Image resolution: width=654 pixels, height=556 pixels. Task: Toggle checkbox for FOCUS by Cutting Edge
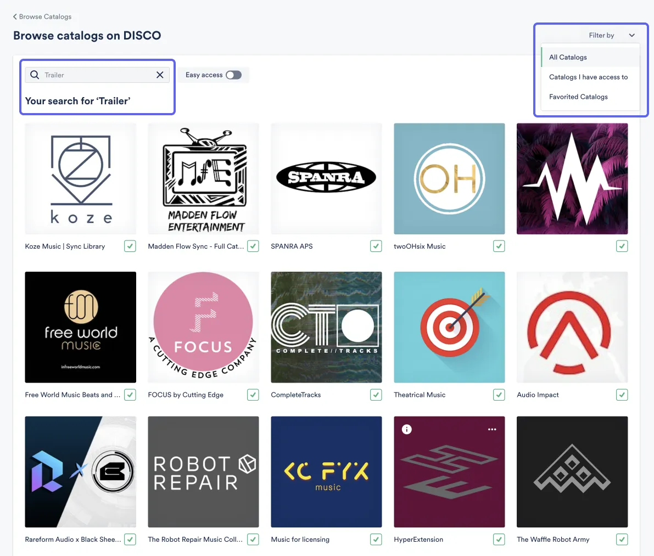click(x=253, y=395)
